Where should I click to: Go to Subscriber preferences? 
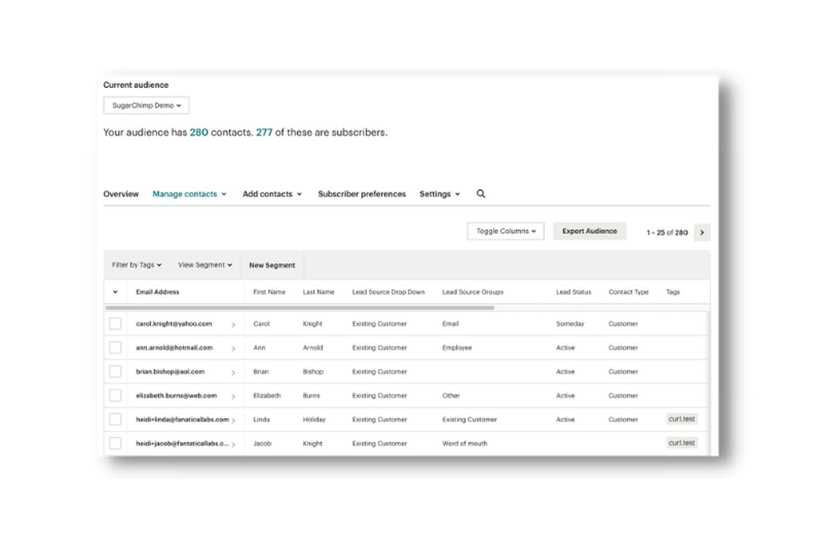(362, 194)
